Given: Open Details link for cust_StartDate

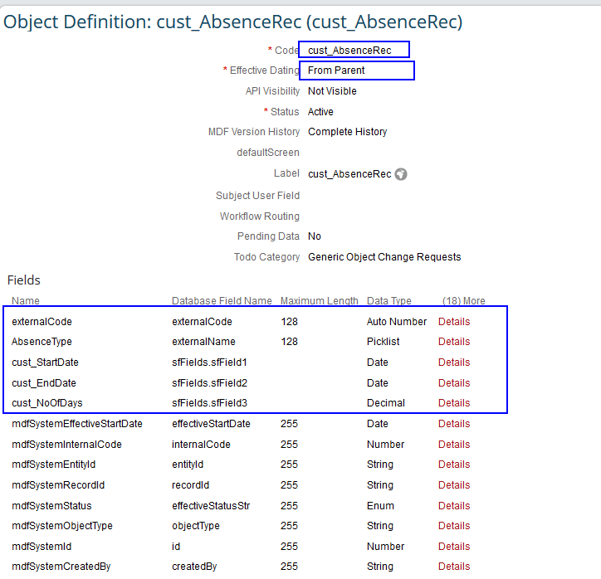Looking at the screenshot, I should 454,362.
